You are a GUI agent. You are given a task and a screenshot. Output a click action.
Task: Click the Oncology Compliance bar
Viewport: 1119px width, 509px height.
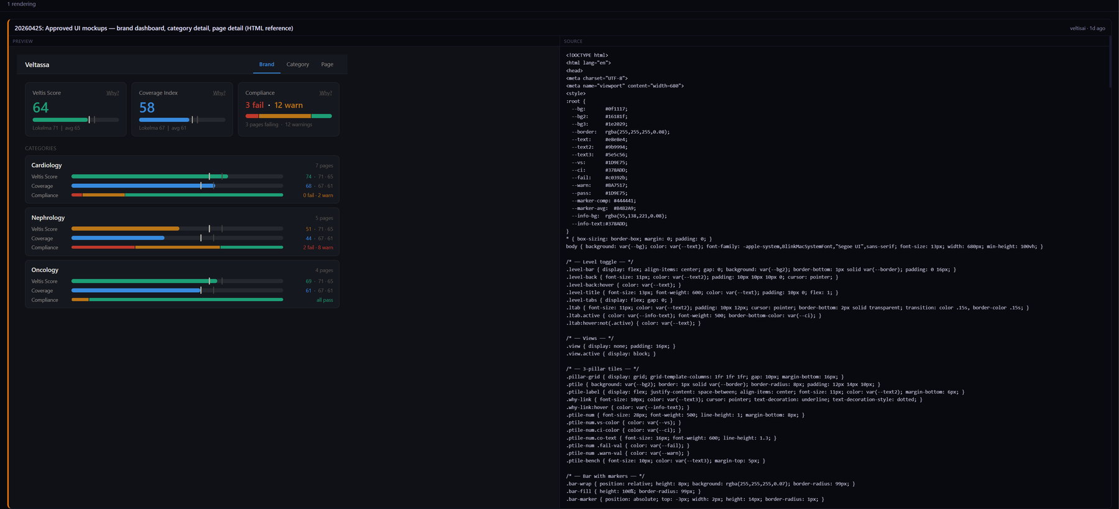coord(177,300)
